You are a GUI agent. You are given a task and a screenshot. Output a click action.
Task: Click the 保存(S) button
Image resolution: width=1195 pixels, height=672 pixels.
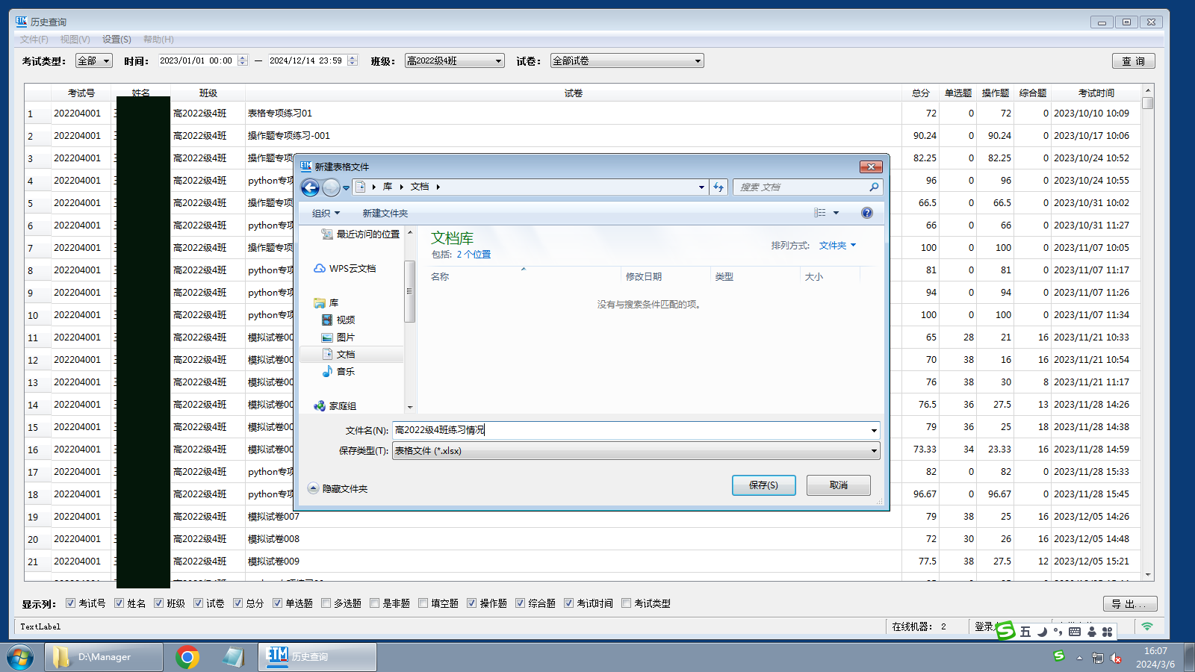click(x=763, y=485)
